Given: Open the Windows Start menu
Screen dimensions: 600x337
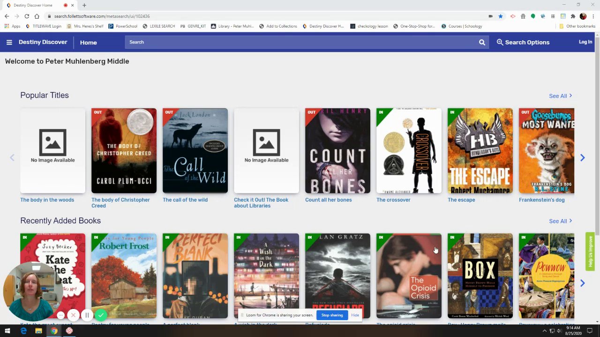Looking at the screenshot, I should [7, 331].
